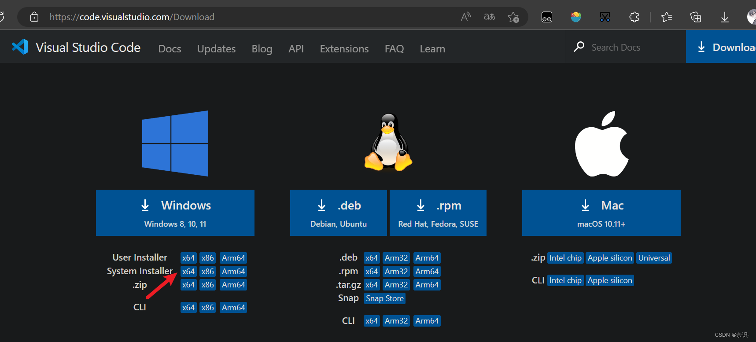756x342 pixels.
Task: Select Mac .zip Apple silicon link
Action: 610,258
